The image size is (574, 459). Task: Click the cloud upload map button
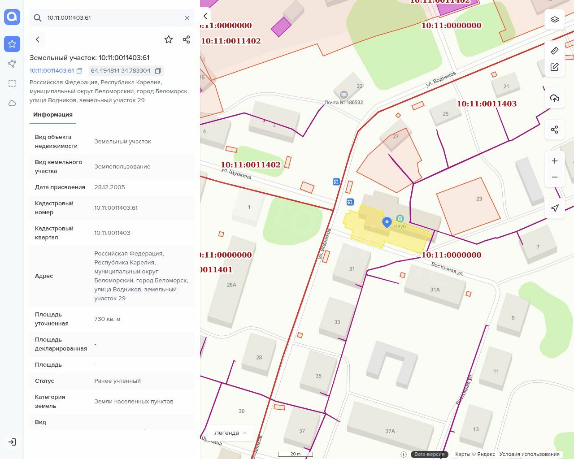point(554,98)
